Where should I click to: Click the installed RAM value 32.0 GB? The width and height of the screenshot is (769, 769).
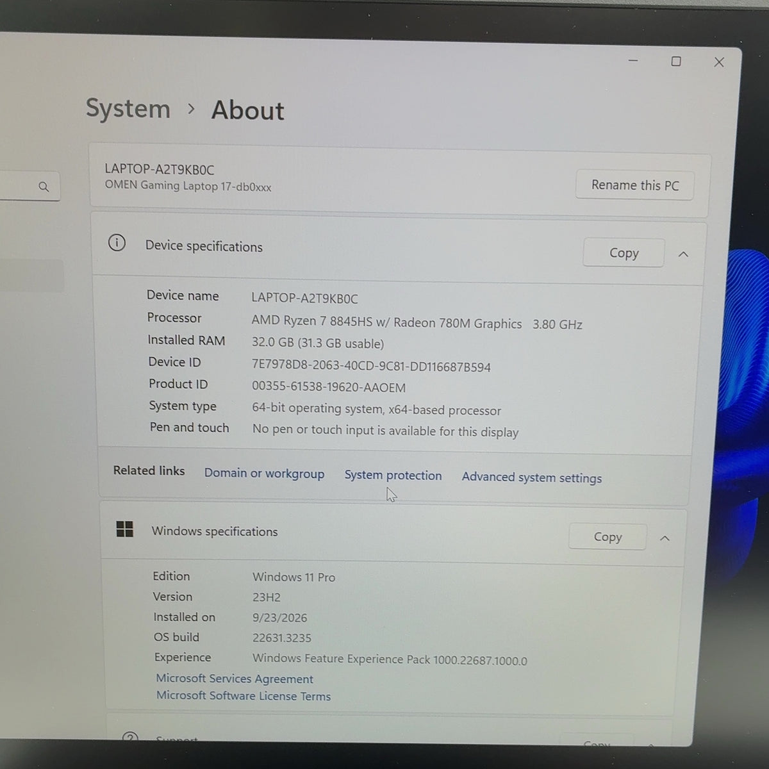(272, 343)
